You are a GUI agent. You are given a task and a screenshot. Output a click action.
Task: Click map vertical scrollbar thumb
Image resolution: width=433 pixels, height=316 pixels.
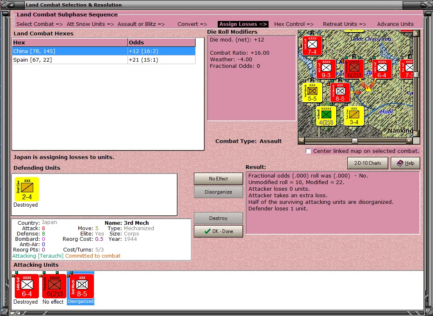(x=417, y=74)
